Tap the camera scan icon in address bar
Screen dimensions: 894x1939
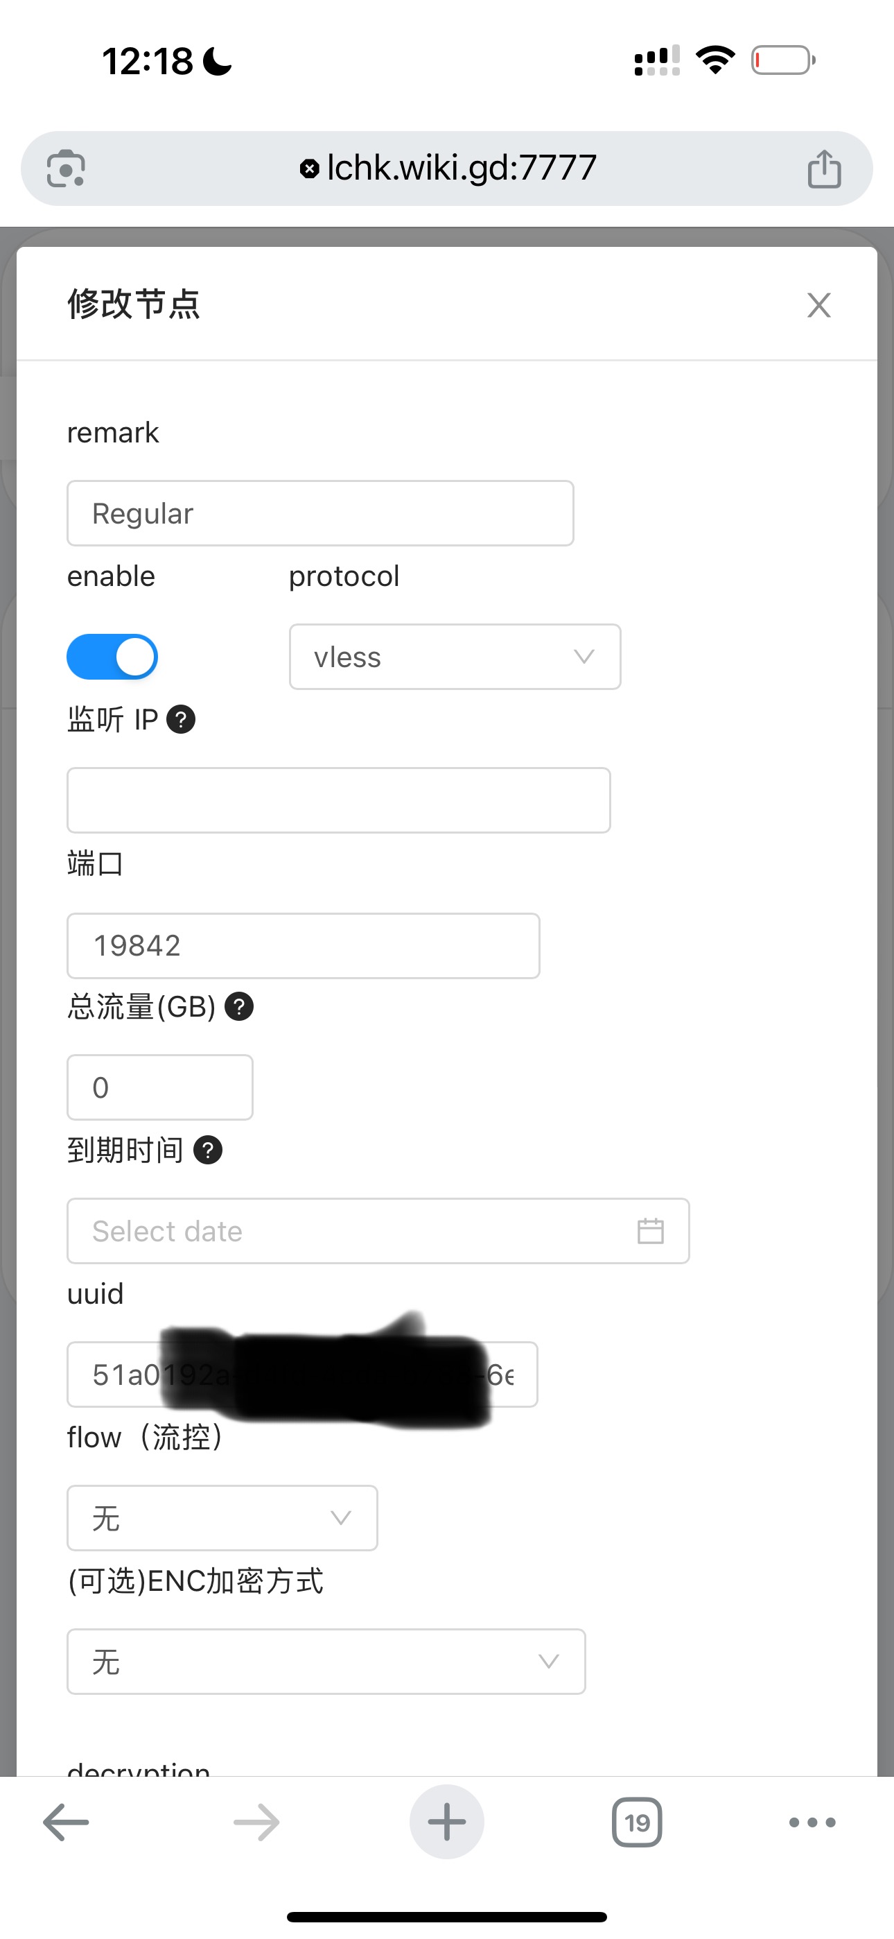click(67, 169)
